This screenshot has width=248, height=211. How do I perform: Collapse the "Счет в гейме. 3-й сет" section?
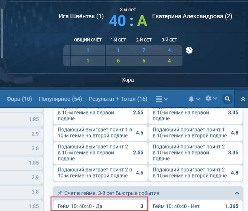(x=237, y=193)
